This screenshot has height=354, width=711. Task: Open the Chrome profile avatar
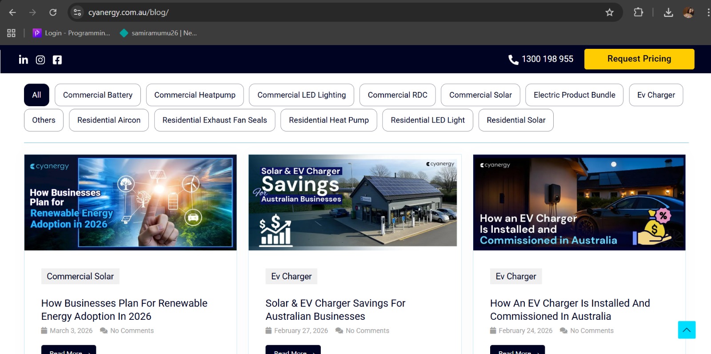coord(688,12)
